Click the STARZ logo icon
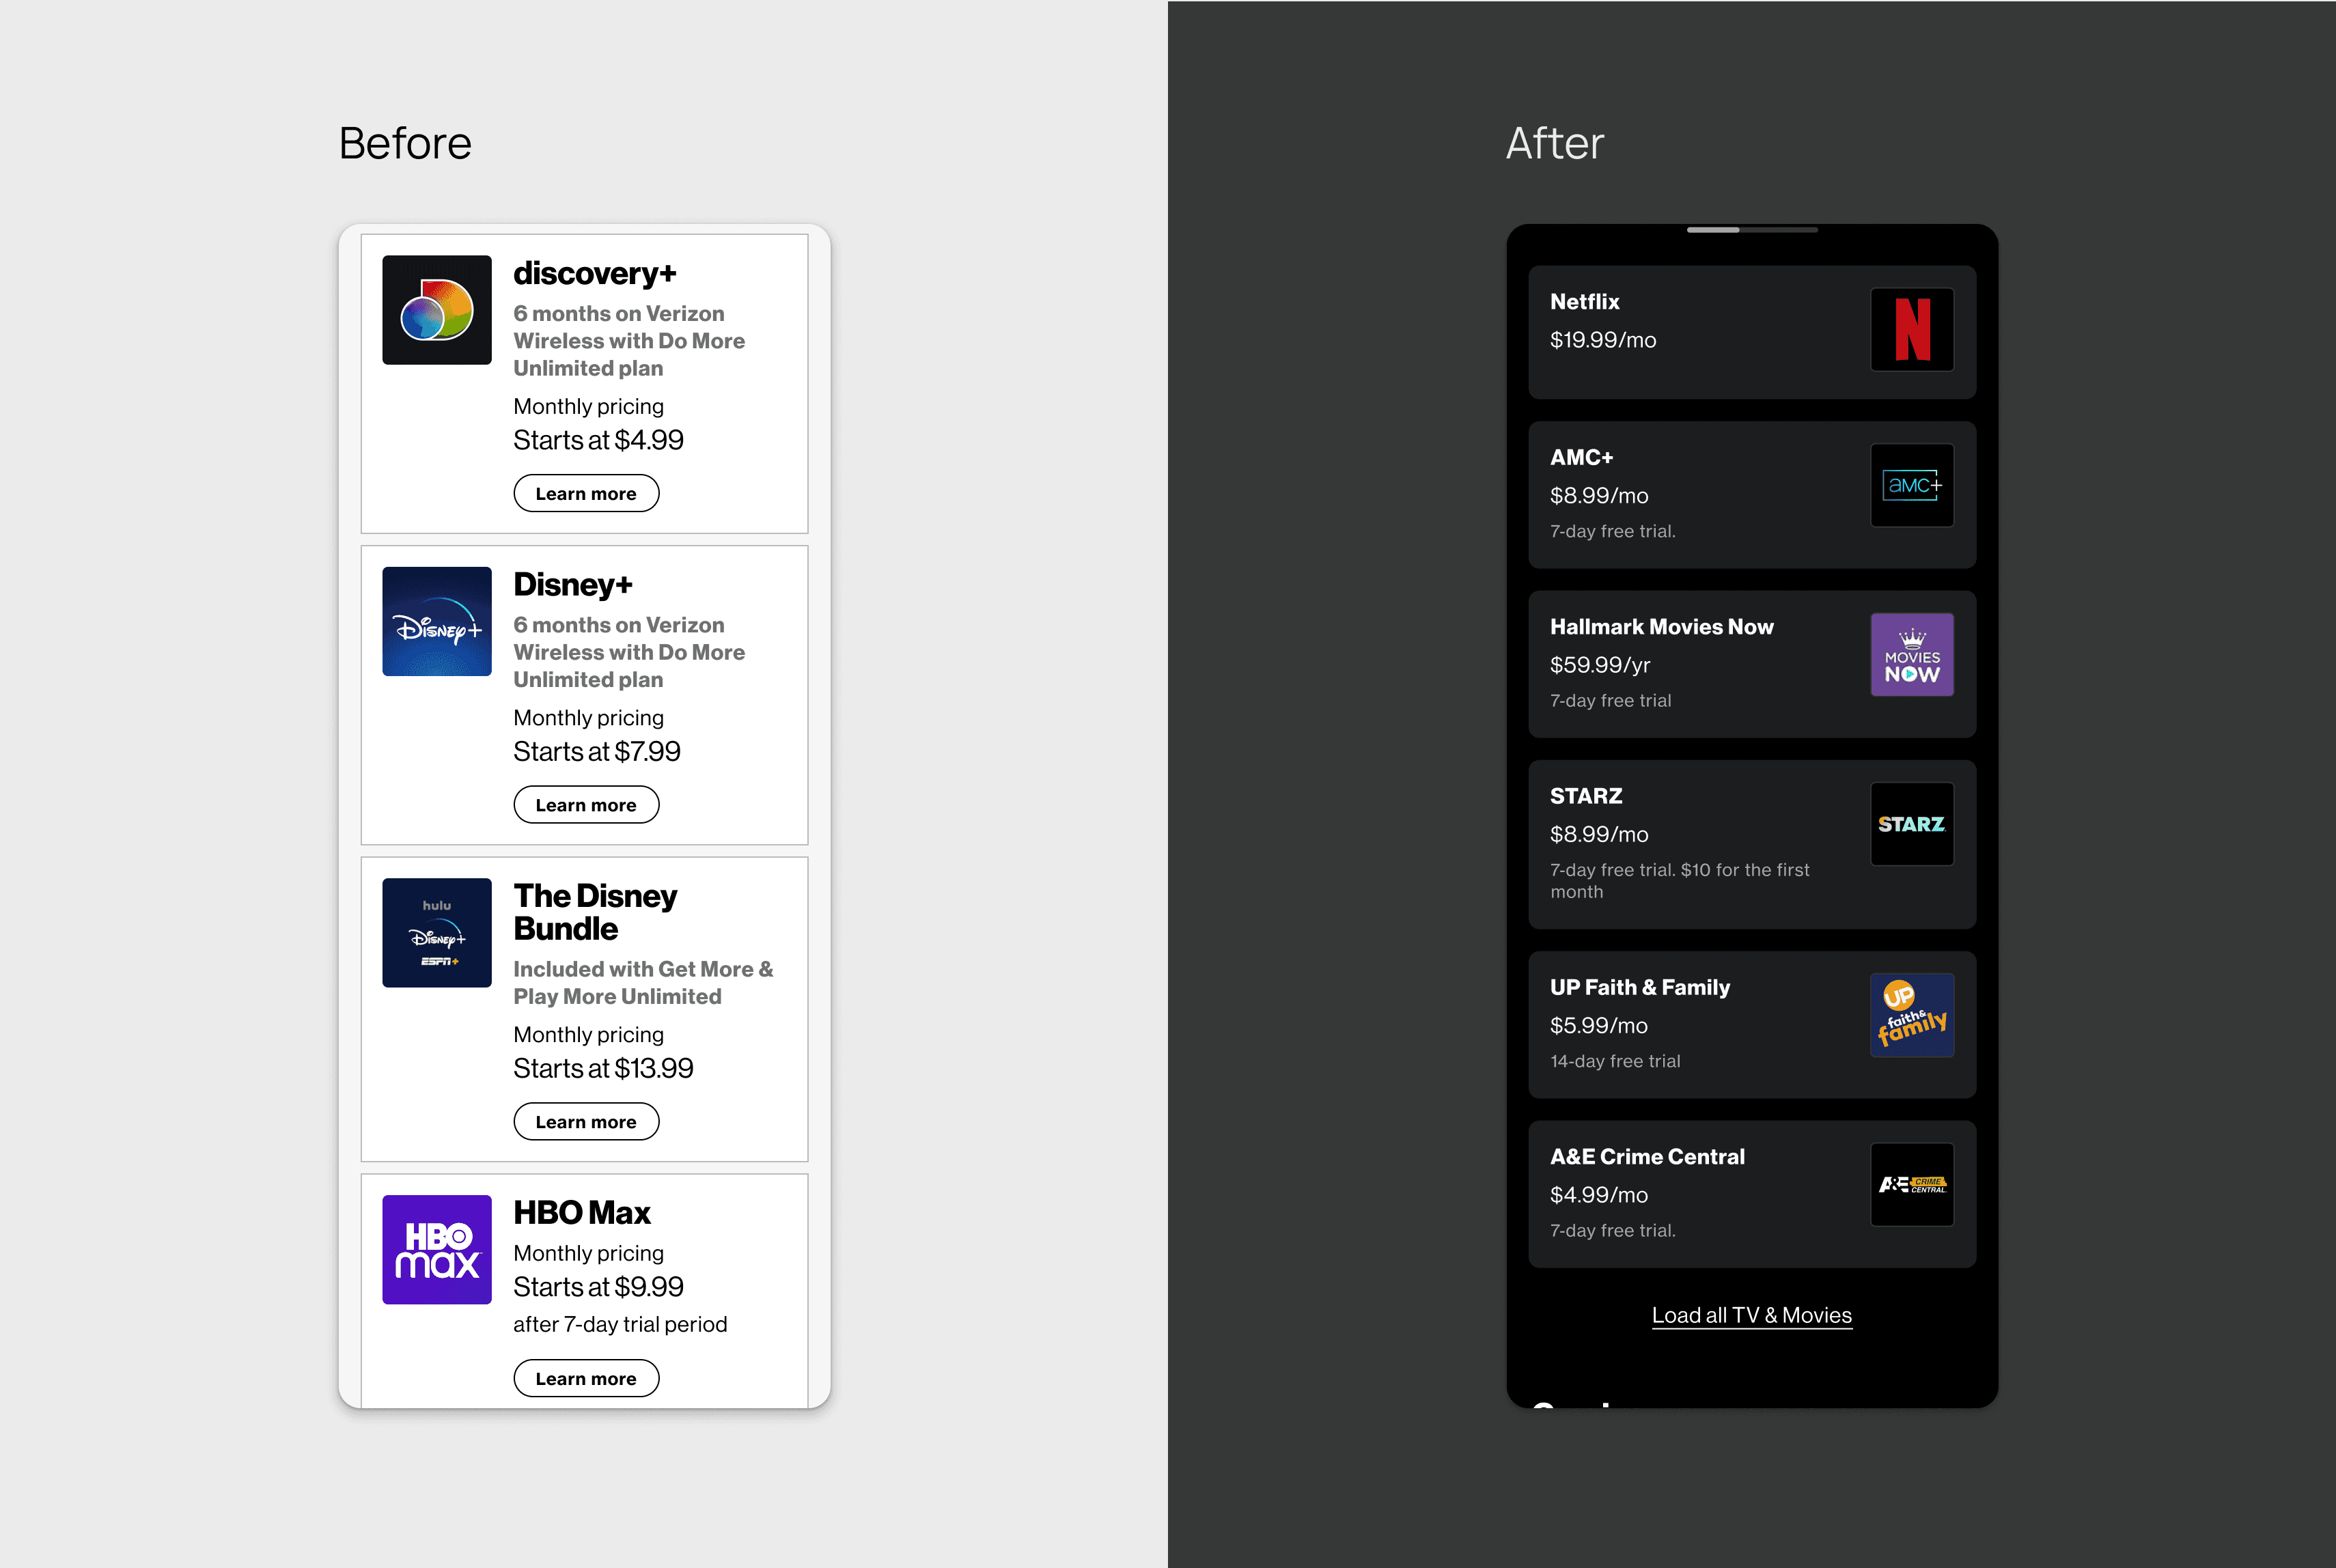Image resolution: width=2336 pixels, height=1568 pixels. [x=1911, y=824]
